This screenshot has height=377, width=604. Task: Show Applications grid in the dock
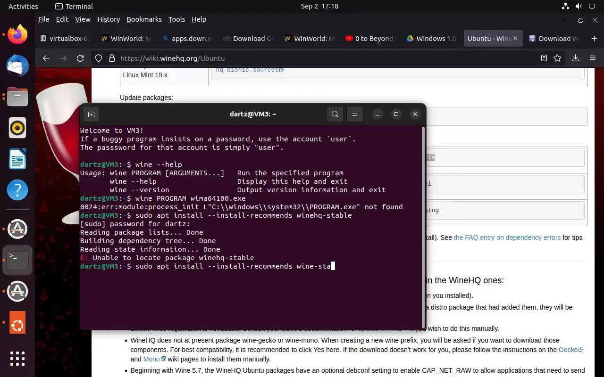[x=17, y=358]
